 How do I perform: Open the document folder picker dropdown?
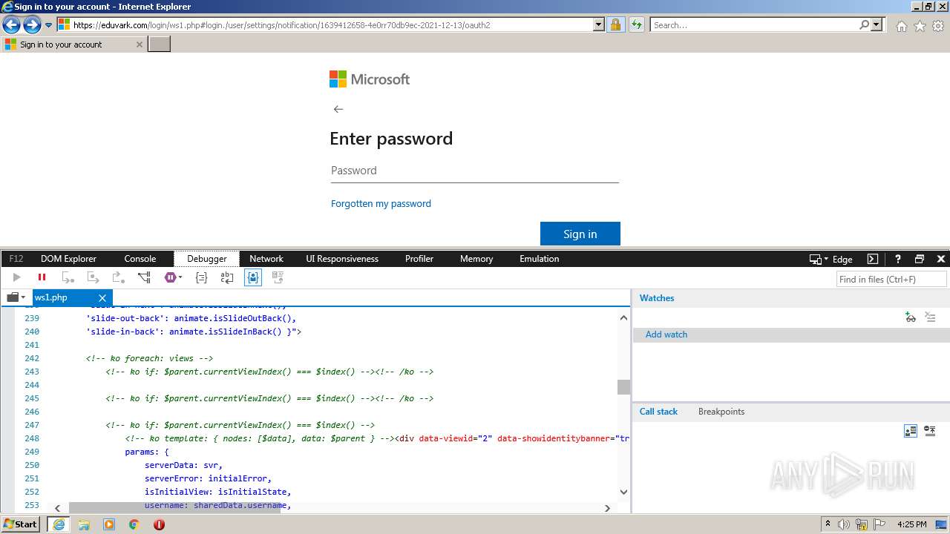click(x=16, y=297)
